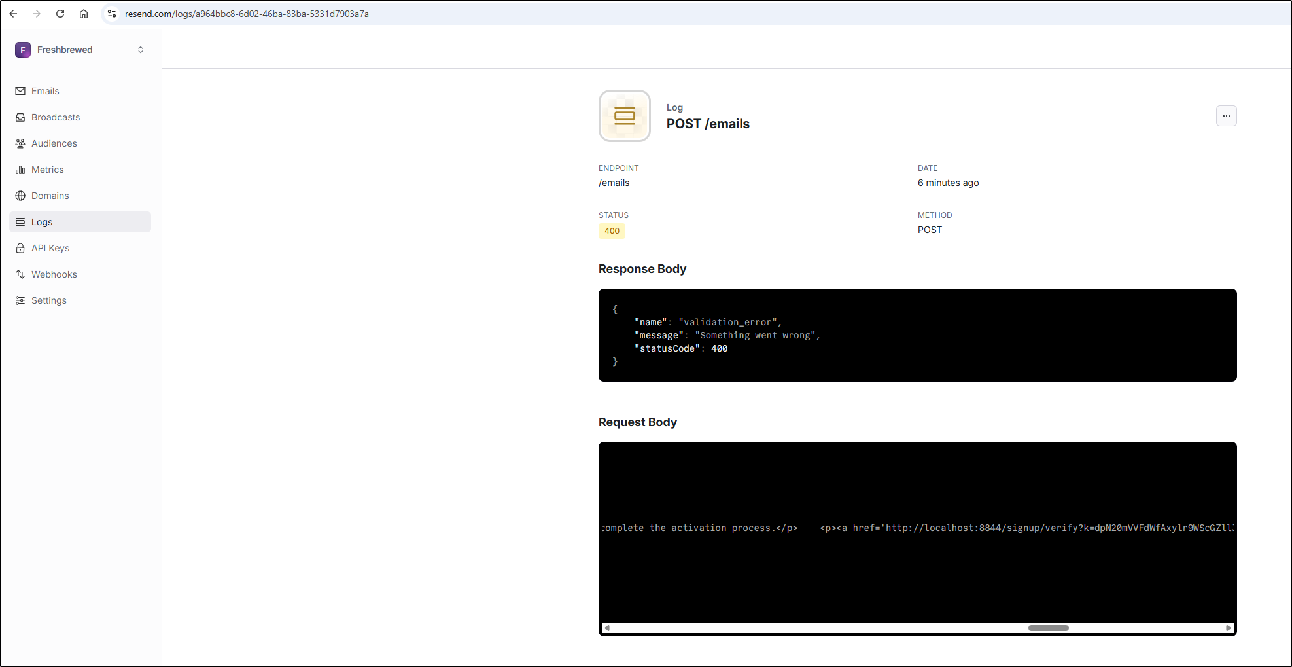Click the address bar URL field
The image size is (1292, 667).
247,14
